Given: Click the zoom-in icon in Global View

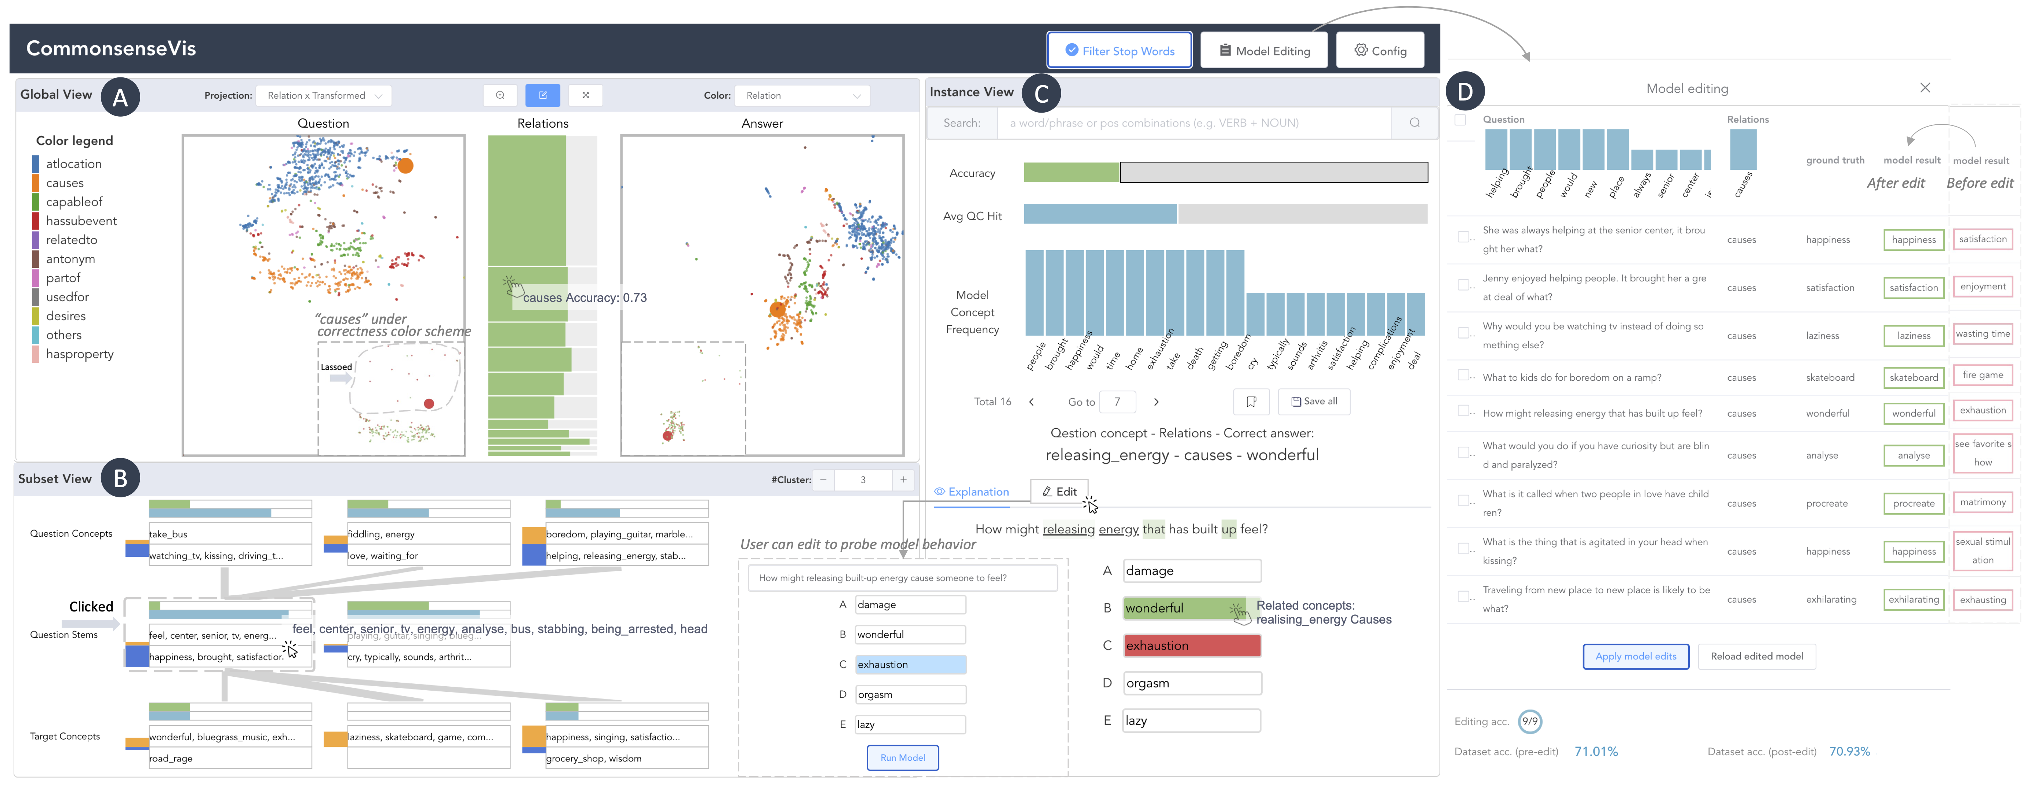Looking at the screenshot, I should click(x=500, y=95).
